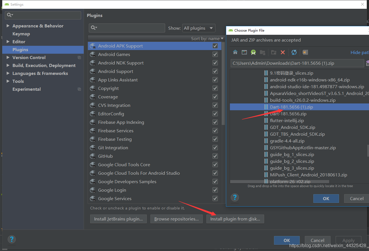Select MiPush_Client_Android_20180613.zip file
The height and width of the screenshot is (251, 369).
(x=308, y=175)
